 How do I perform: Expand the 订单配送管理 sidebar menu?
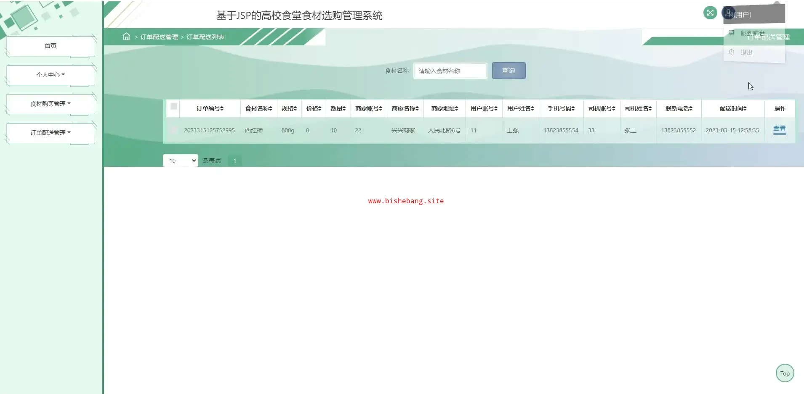[x=51, y=133]
